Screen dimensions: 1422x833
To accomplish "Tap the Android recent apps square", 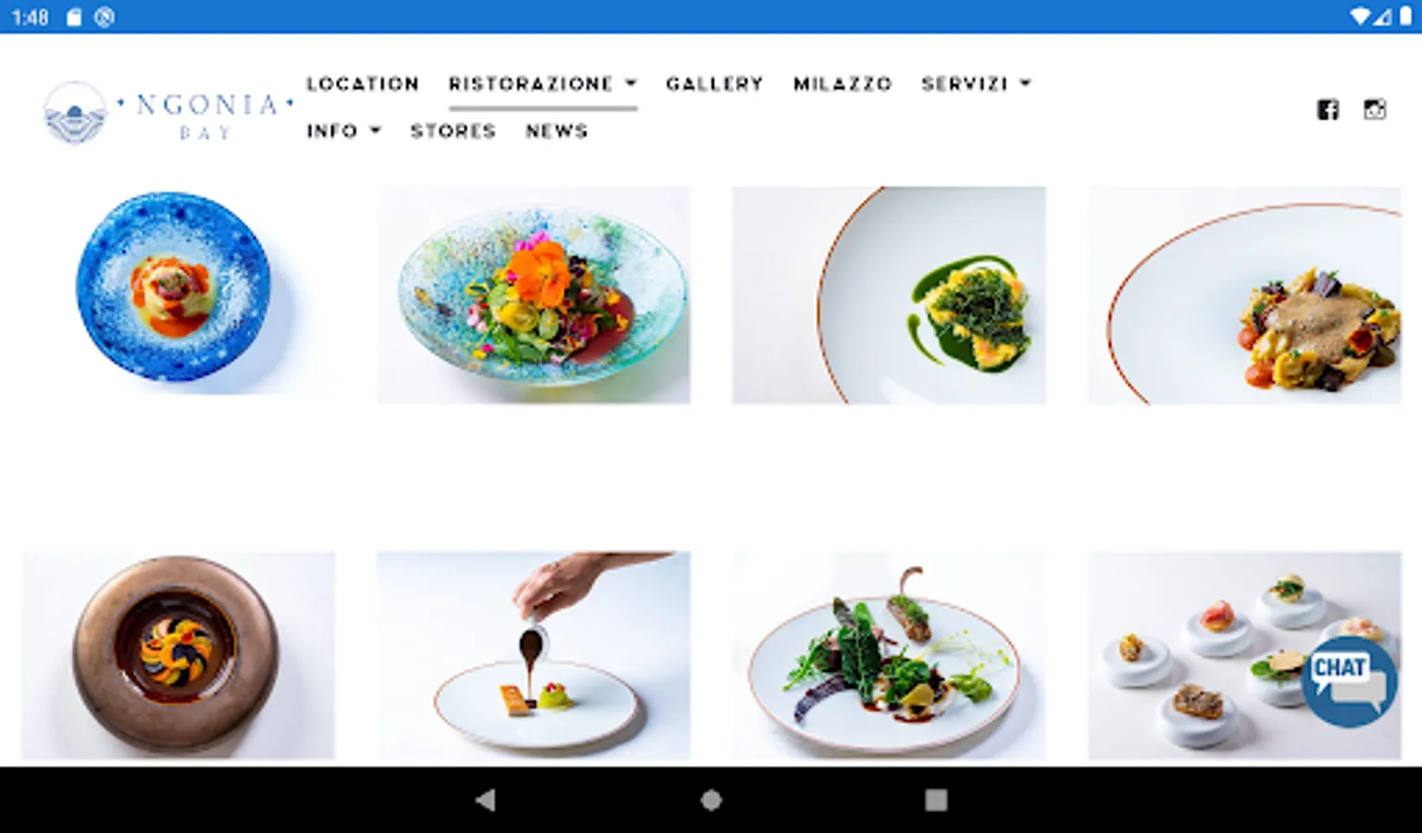I will coord(936,800).
